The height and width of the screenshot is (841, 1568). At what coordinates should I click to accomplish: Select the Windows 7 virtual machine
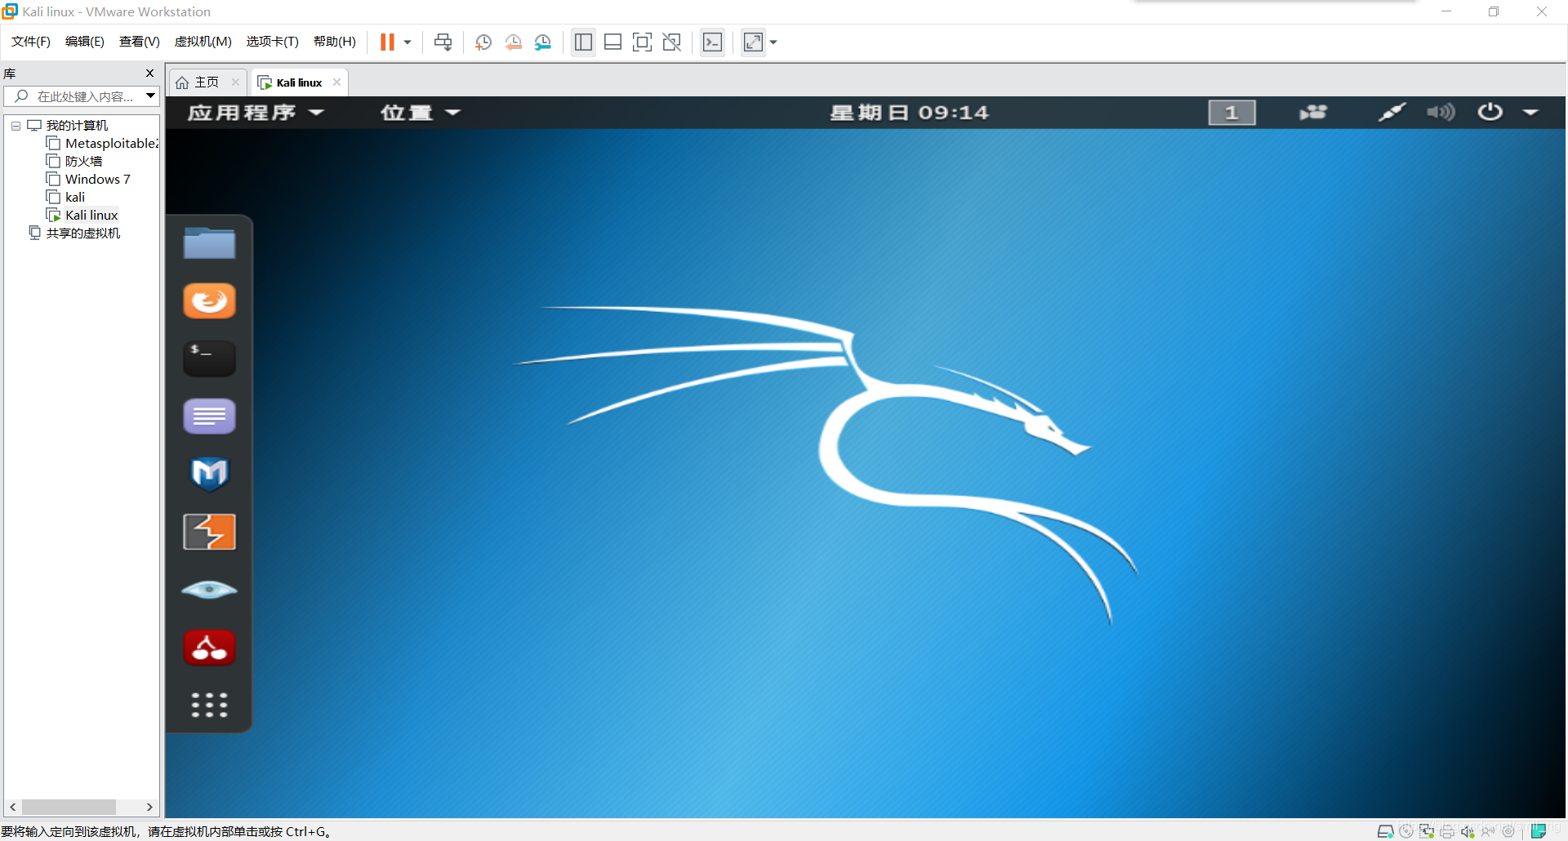tap(96, 179)
